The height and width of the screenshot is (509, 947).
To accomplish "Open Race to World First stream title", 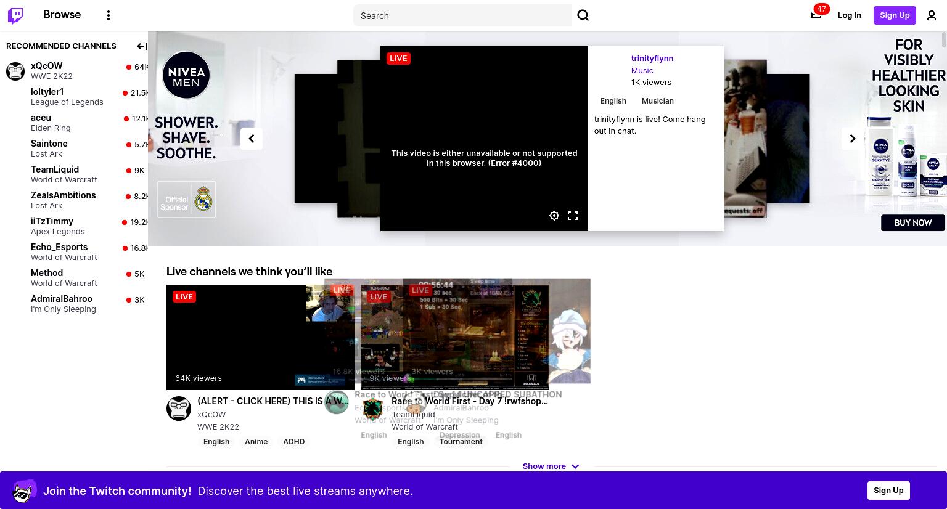I will [x=470, y=401].
